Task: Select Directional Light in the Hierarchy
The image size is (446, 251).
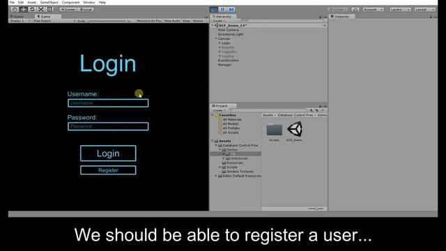Action: (x=231, y=34)
